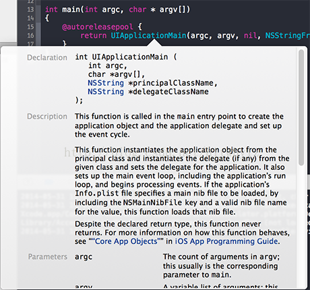Click the popover vertical scrollbar thumb

pyautogui.click(x=301, y=108)
